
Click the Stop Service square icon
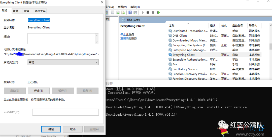[x=148, y=13]
